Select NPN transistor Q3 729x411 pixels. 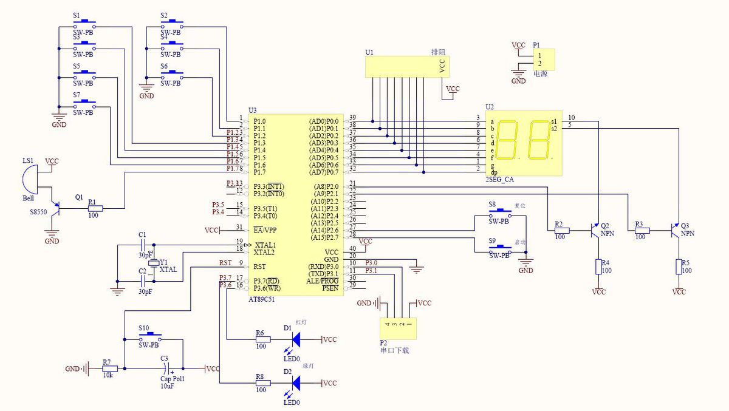(677, 230)
